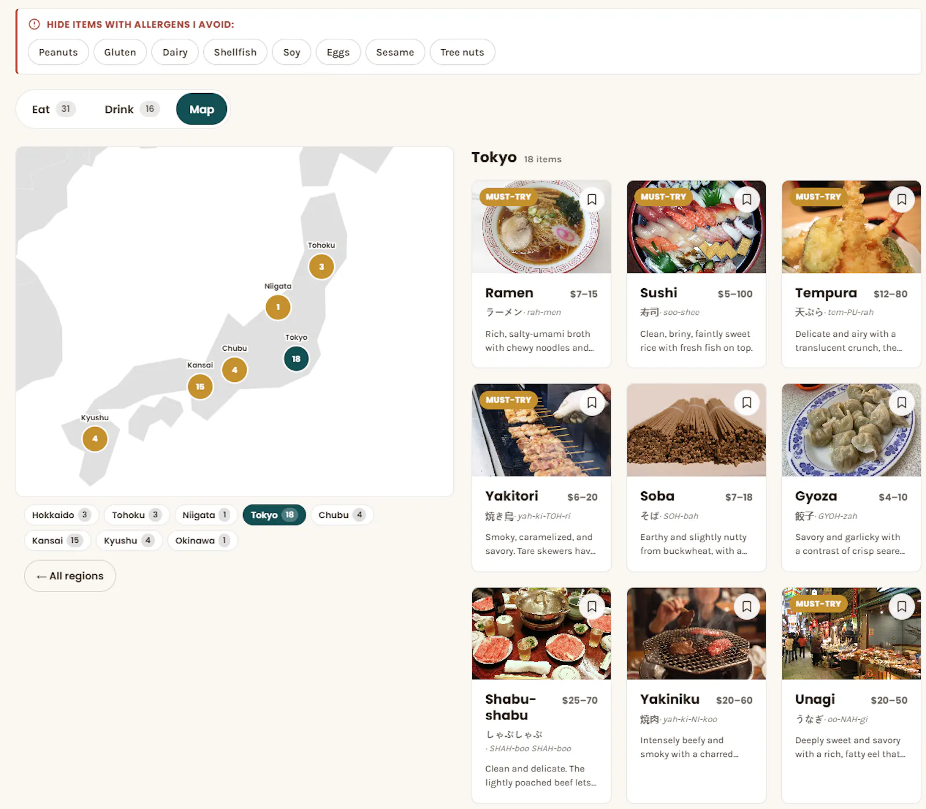Click the Soba dish title
926x809 pixels.
pos(657,496)
